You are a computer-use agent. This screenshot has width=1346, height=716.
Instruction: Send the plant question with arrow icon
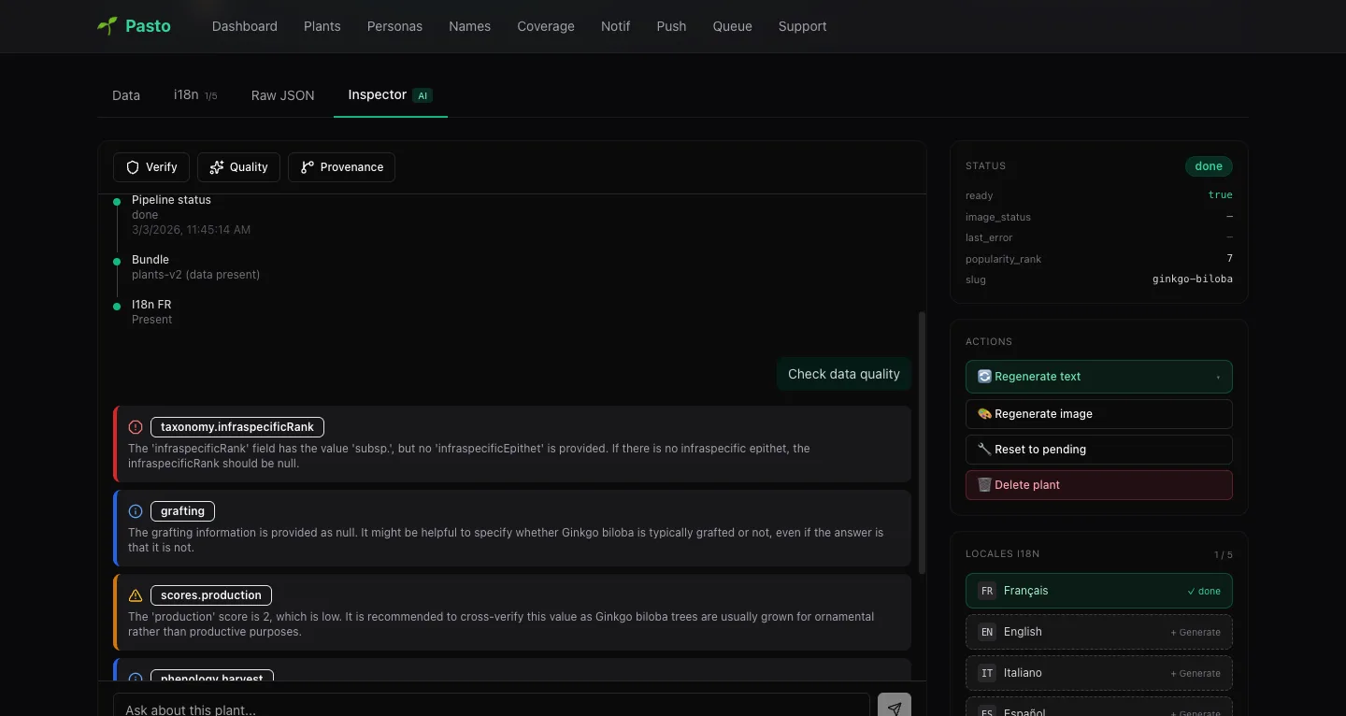point(895,709)
